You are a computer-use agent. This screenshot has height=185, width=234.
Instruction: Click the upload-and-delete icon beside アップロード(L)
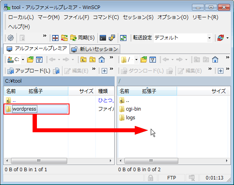tap(56, 71)
